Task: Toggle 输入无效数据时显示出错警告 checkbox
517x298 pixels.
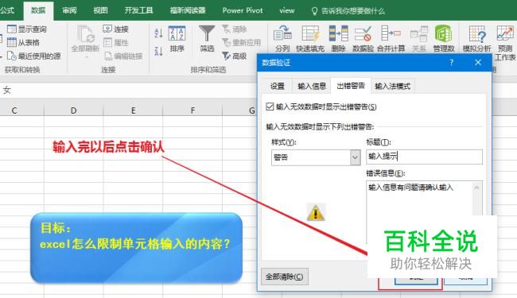Action: (270, 106)
